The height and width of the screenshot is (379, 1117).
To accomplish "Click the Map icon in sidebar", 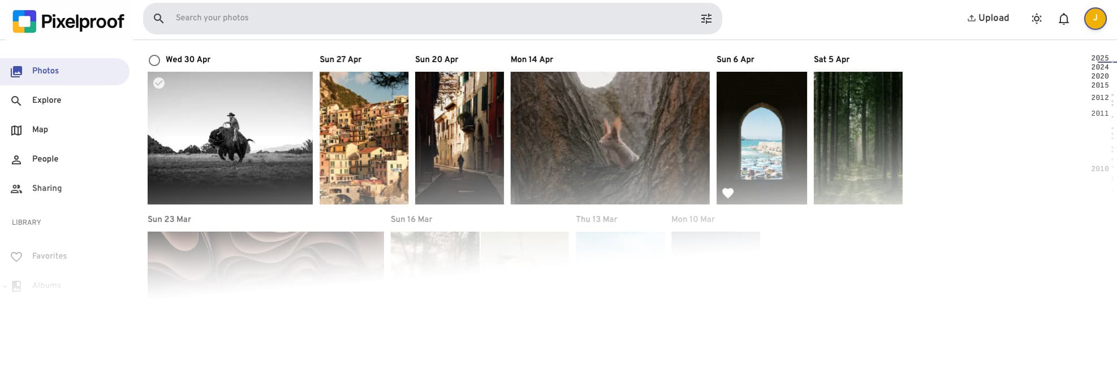I will coord(16,130).
